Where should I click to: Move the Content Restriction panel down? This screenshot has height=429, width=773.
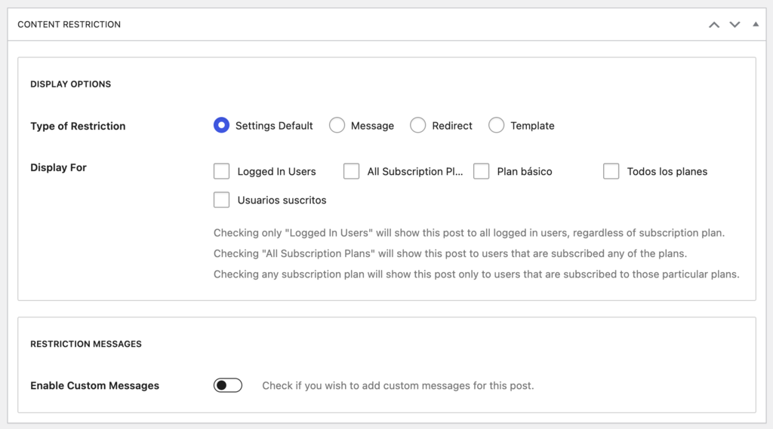point(735,25)
